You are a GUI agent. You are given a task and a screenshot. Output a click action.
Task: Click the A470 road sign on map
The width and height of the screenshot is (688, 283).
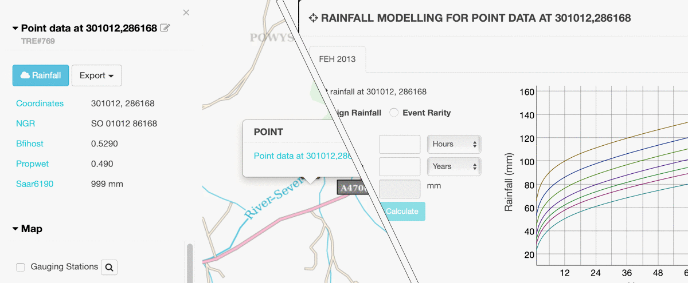(351, 188)
